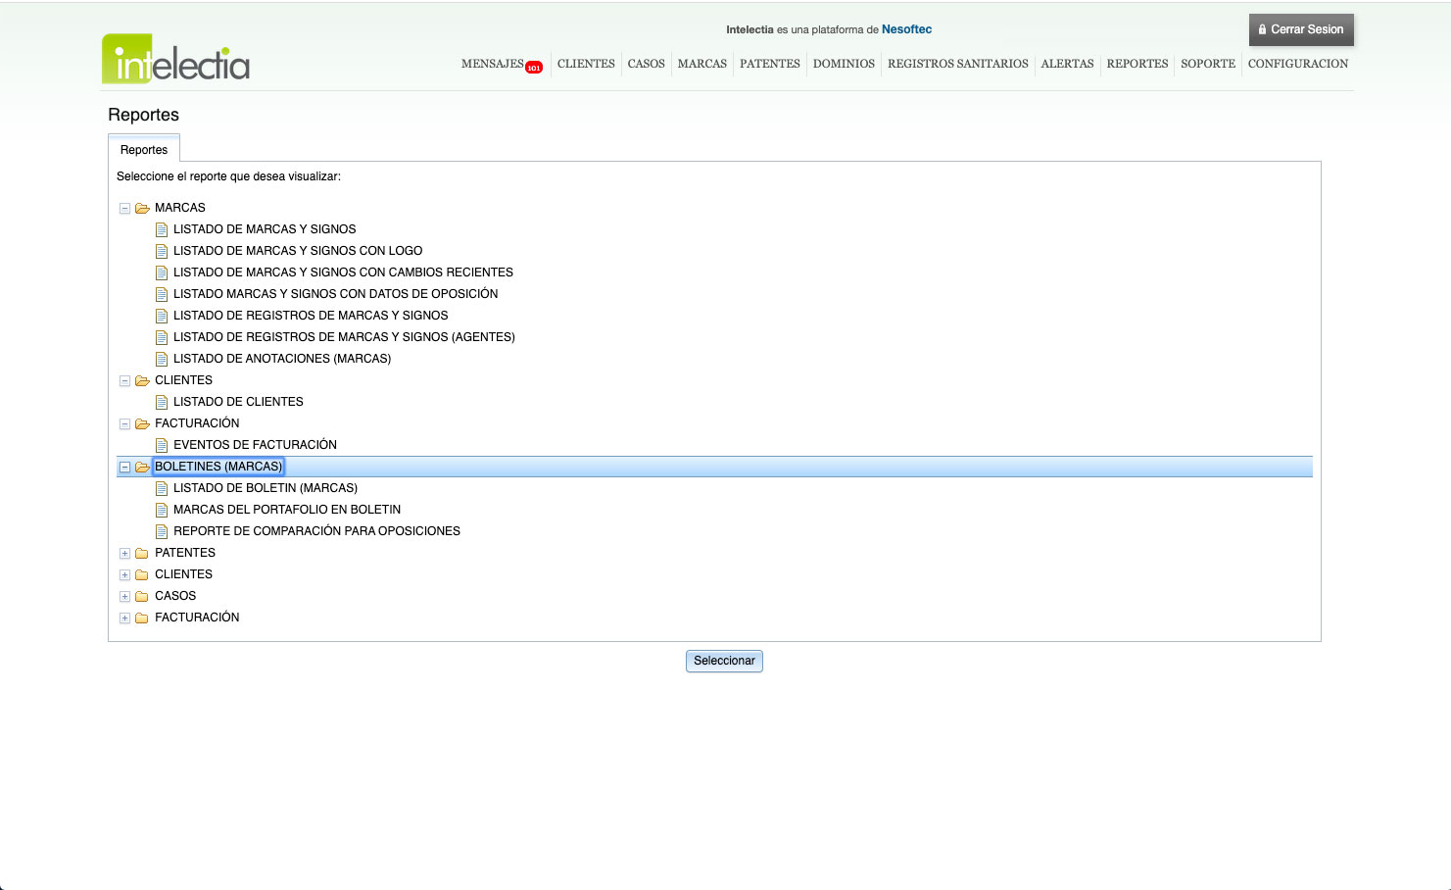Open the REGISTROS SANITARIOS menu
The height and width of the screenshot is (890, 1451).
click(x=957, y=64)
